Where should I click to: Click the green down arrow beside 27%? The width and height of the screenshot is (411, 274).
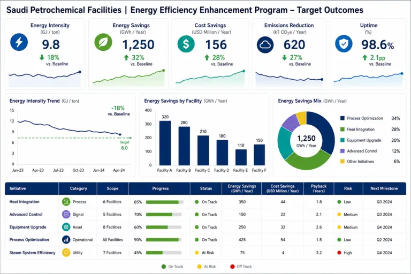click(x=284, y=57)
